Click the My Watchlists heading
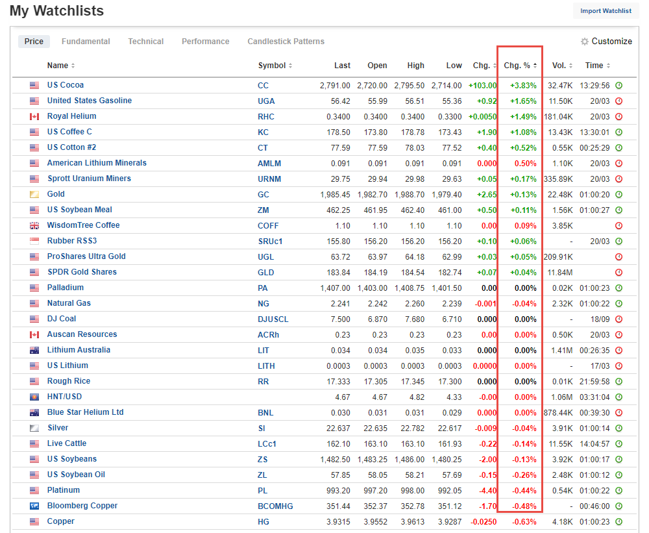Image resolution: width=649 pixels, height=533 pixels. click(x=56, y=11)
